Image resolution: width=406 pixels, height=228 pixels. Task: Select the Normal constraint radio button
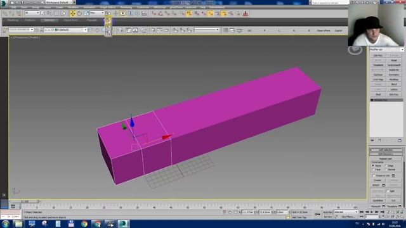386,170
